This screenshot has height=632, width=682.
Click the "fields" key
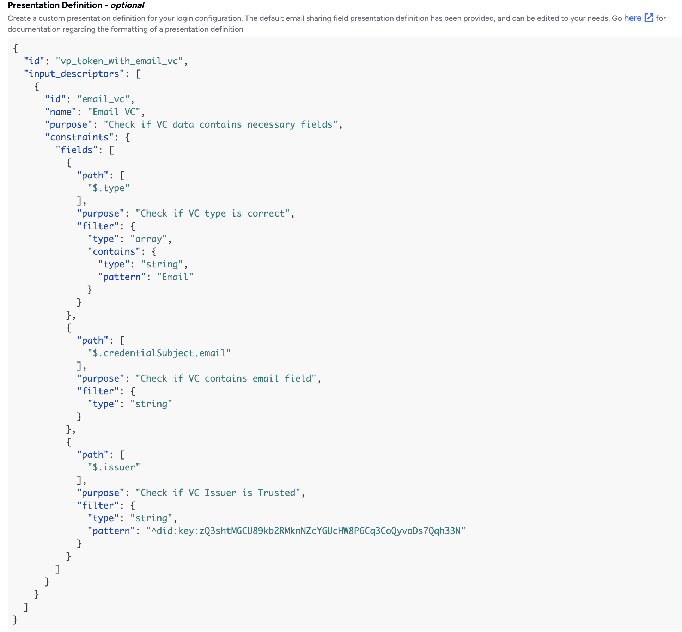click(77, 150)
